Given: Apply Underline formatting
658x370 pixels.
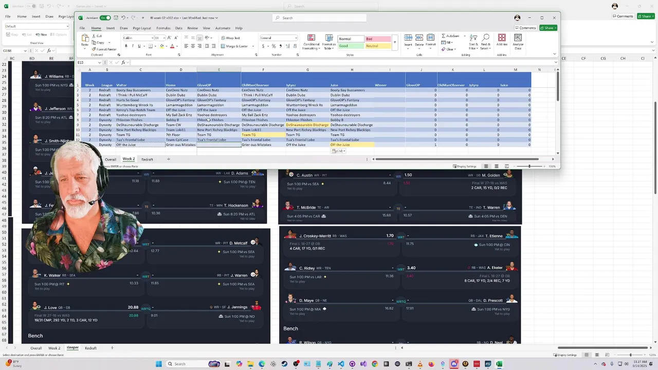Looking at the screenshot, I should (x=139, y=46).
